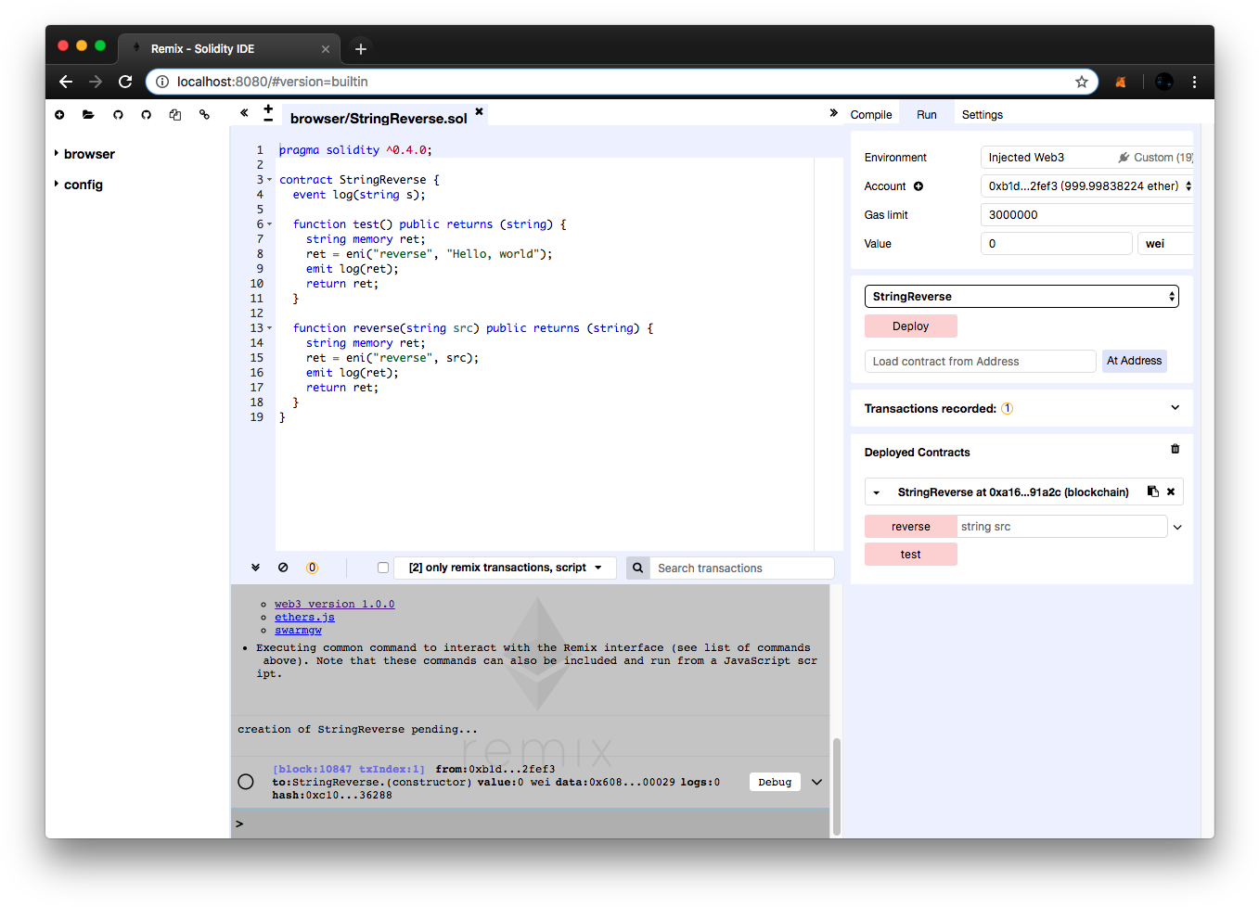
Task: Add a new account with the plus icon
Action: [917, 186]
